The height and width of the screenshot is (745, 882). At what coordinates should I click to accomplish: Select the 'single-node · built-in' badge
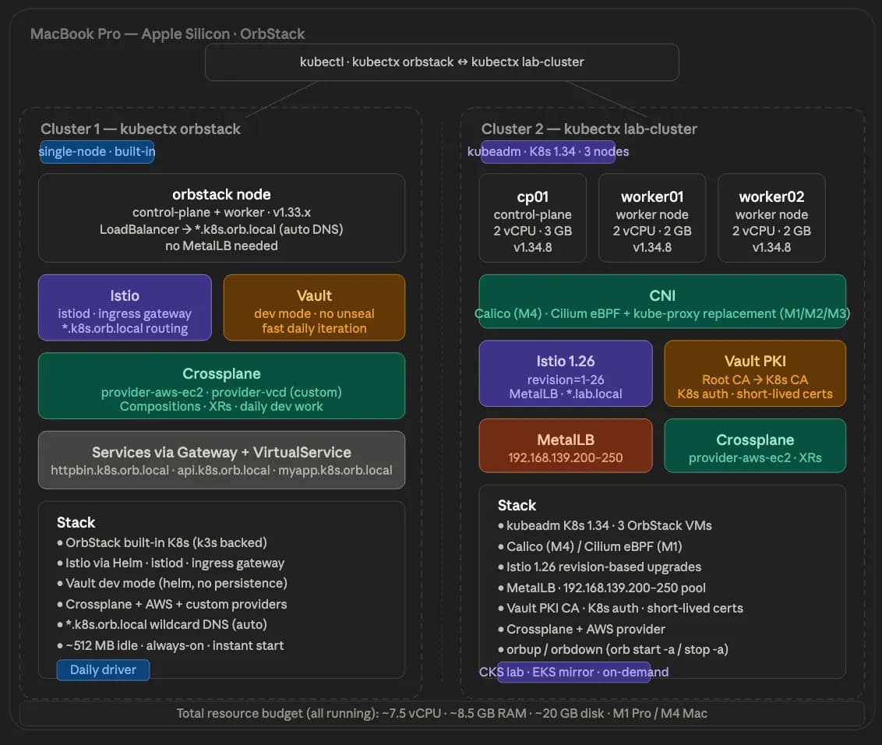[97, 151]
